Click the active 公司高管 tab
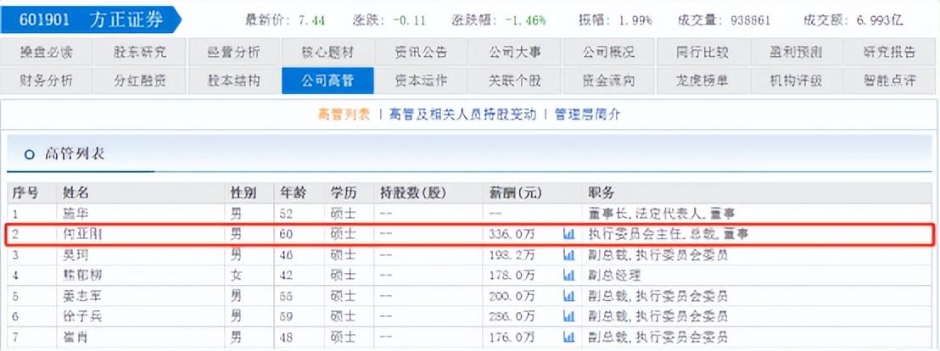The height and width of the screenshot is (351, 940). pyautogui.click(x=328, y=81)
